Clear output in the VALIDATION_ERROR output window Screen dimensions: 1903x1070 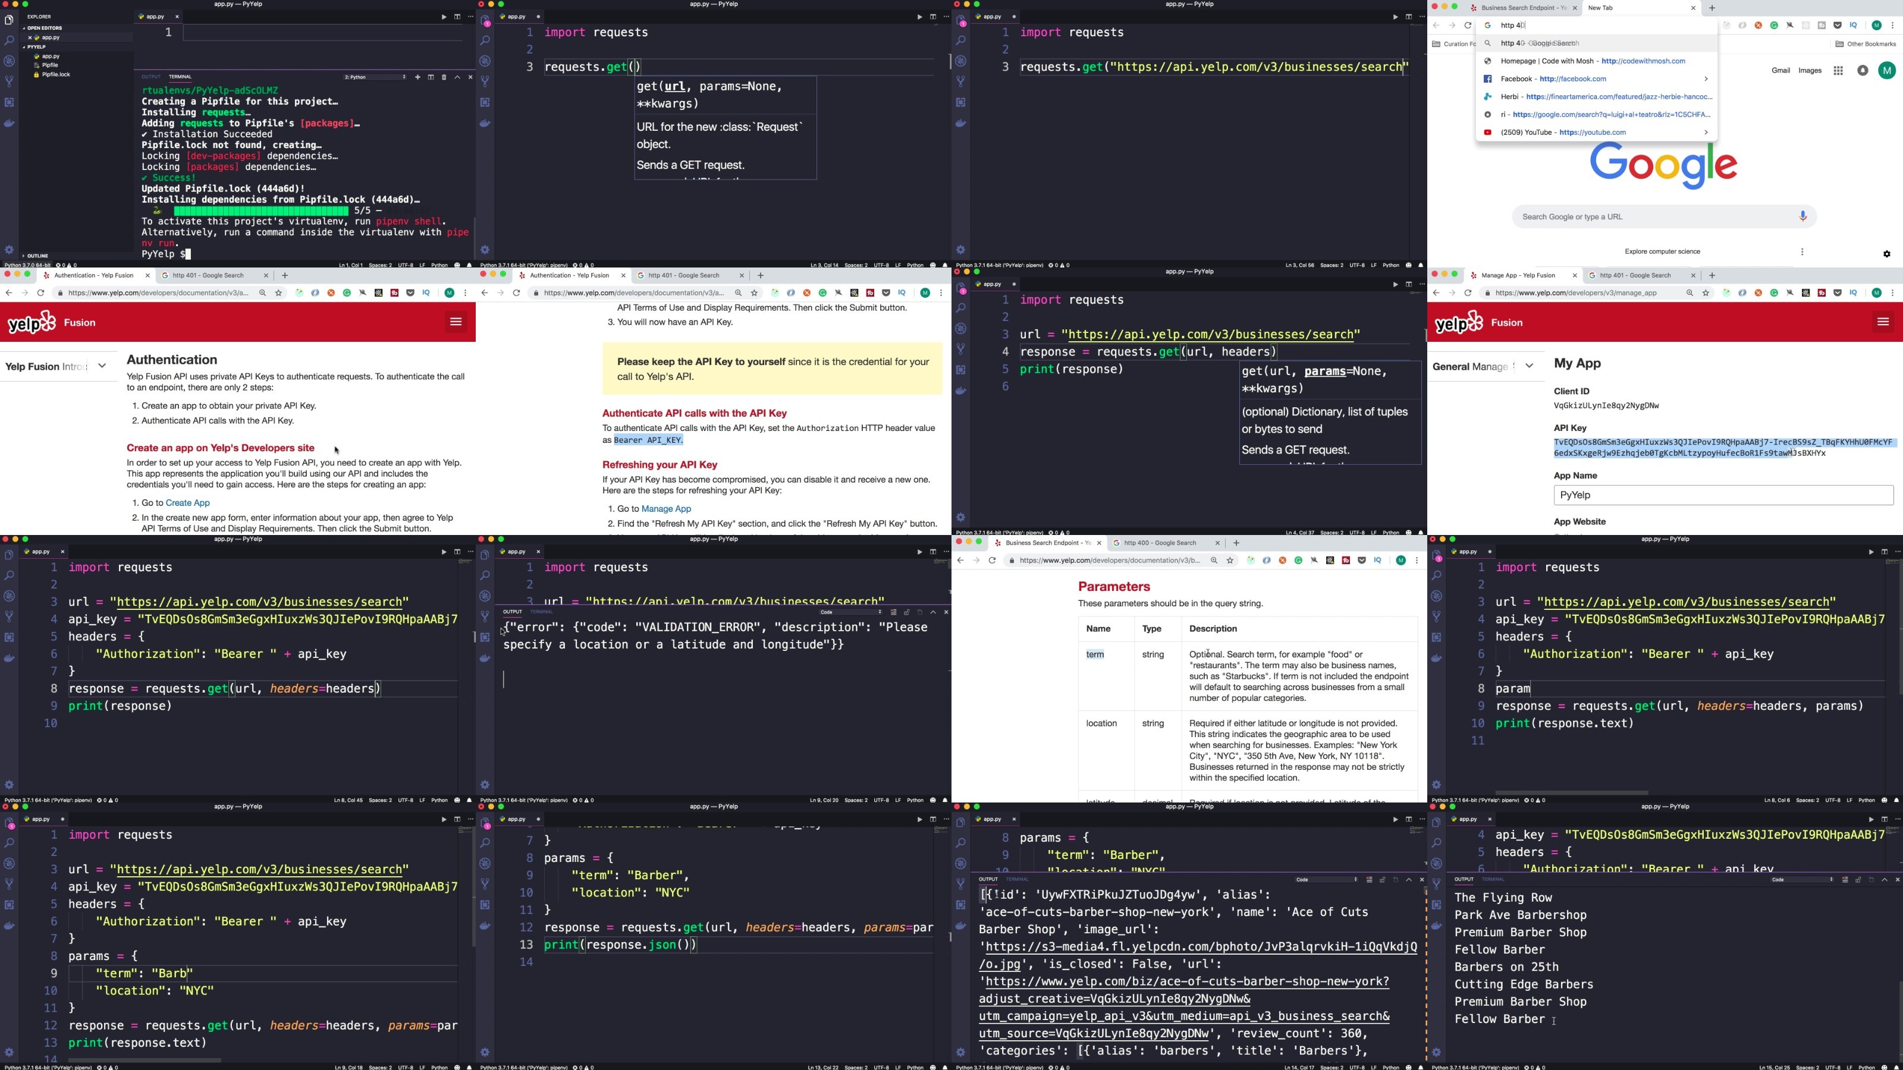893,612
